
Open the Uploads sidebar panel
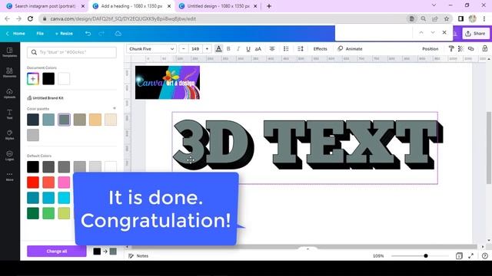pyautogui.click(x=9, y=94)
